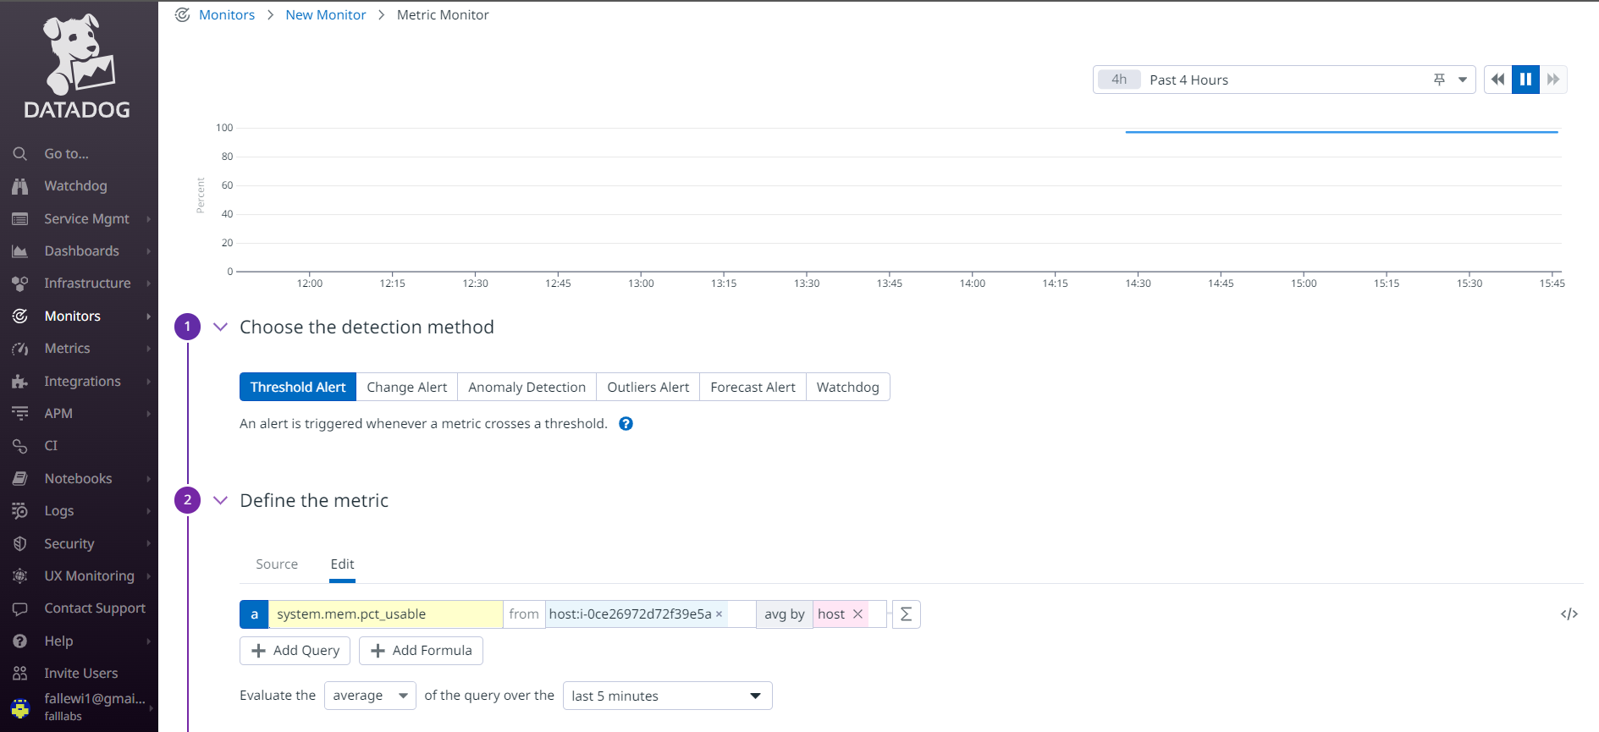Click the CI sidebar icon
1599x732 pixels.
tap(20, 446)
